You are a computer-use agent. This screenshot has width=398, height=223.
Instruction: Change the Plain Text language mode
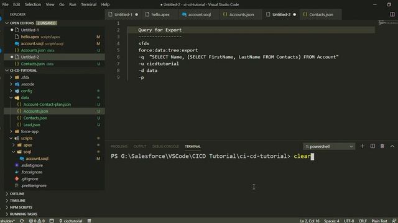tap(379, 221)
